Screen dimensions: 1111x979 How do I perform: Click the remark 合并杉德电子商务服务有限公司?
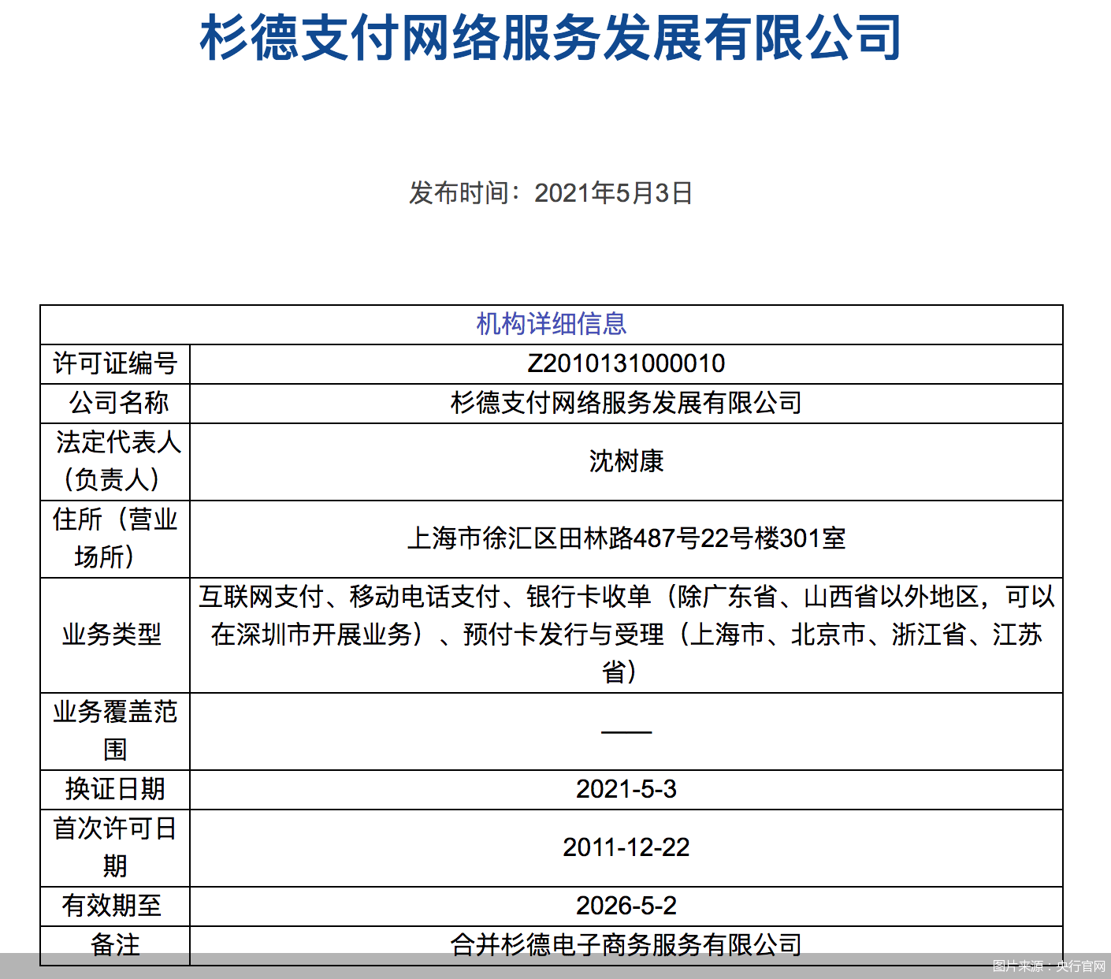coord(626,944)
